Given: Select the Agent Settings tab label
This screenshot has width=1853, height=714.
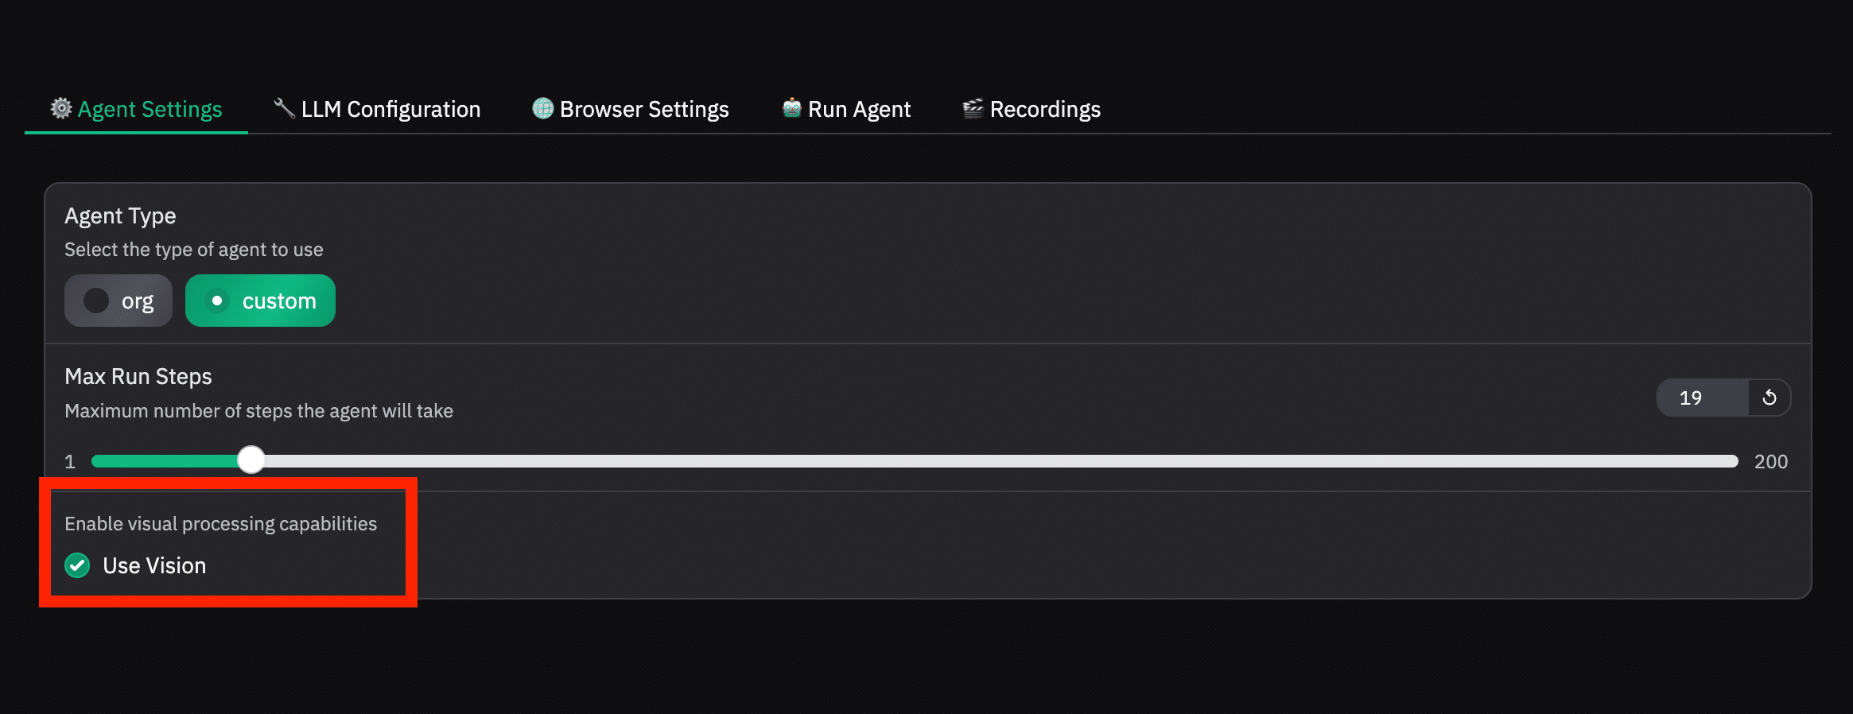Looking at the screenshot, I should (x=150, y=109).
